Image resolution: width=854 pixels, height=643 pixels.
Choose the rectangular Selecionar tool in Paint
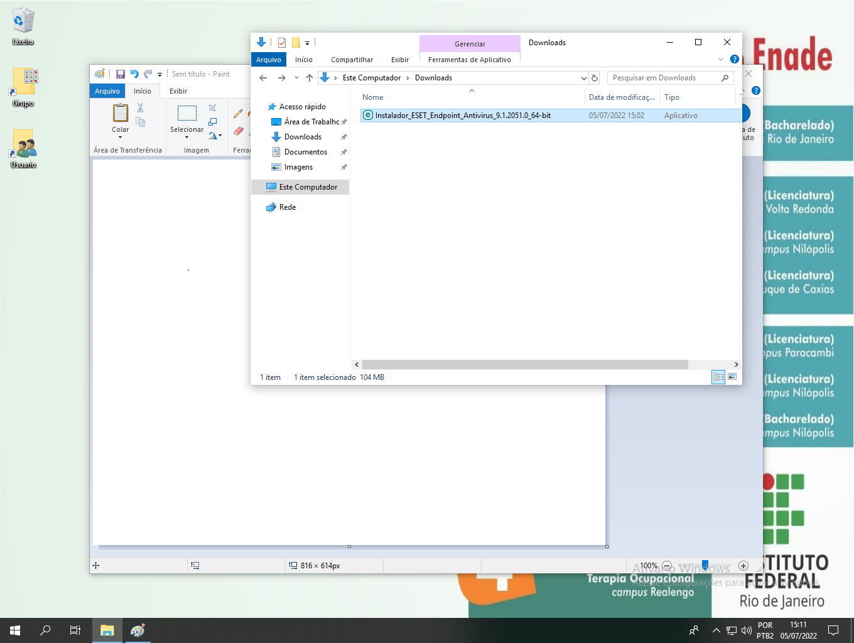pyautogui.click(x=186, y=113)
